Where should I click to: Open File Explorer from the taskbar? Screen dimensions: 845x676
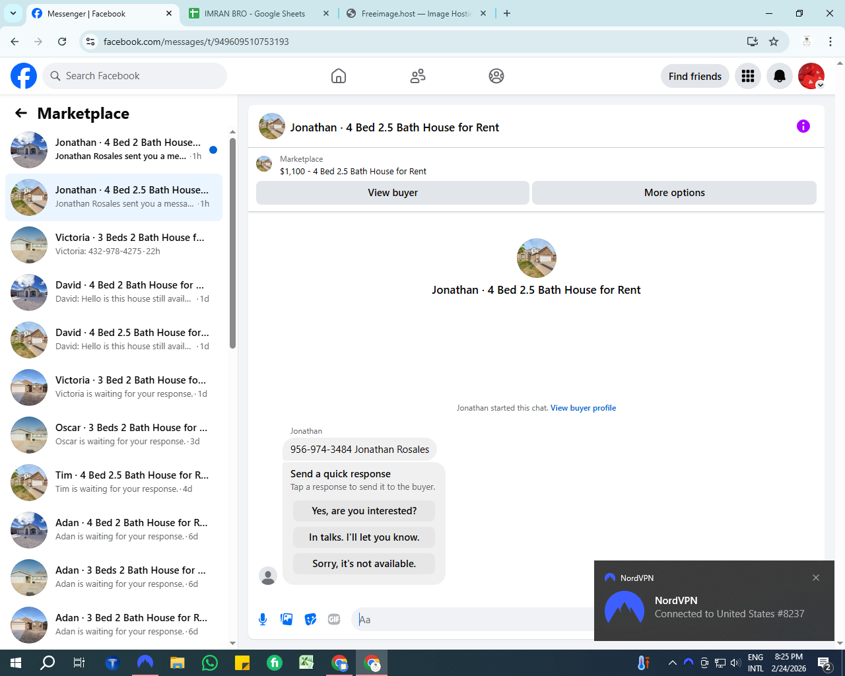pos(178,663)
